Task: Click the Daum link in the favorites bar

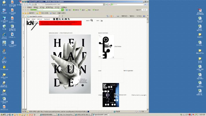Action: pyautogui.click(x=58, y=13)
